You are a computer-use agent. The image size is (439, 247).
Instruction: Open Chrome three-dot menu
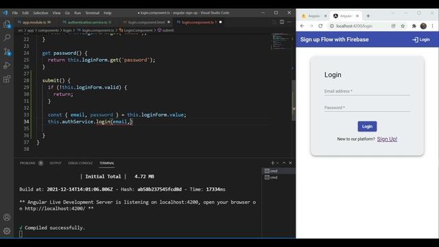(432, 26)
